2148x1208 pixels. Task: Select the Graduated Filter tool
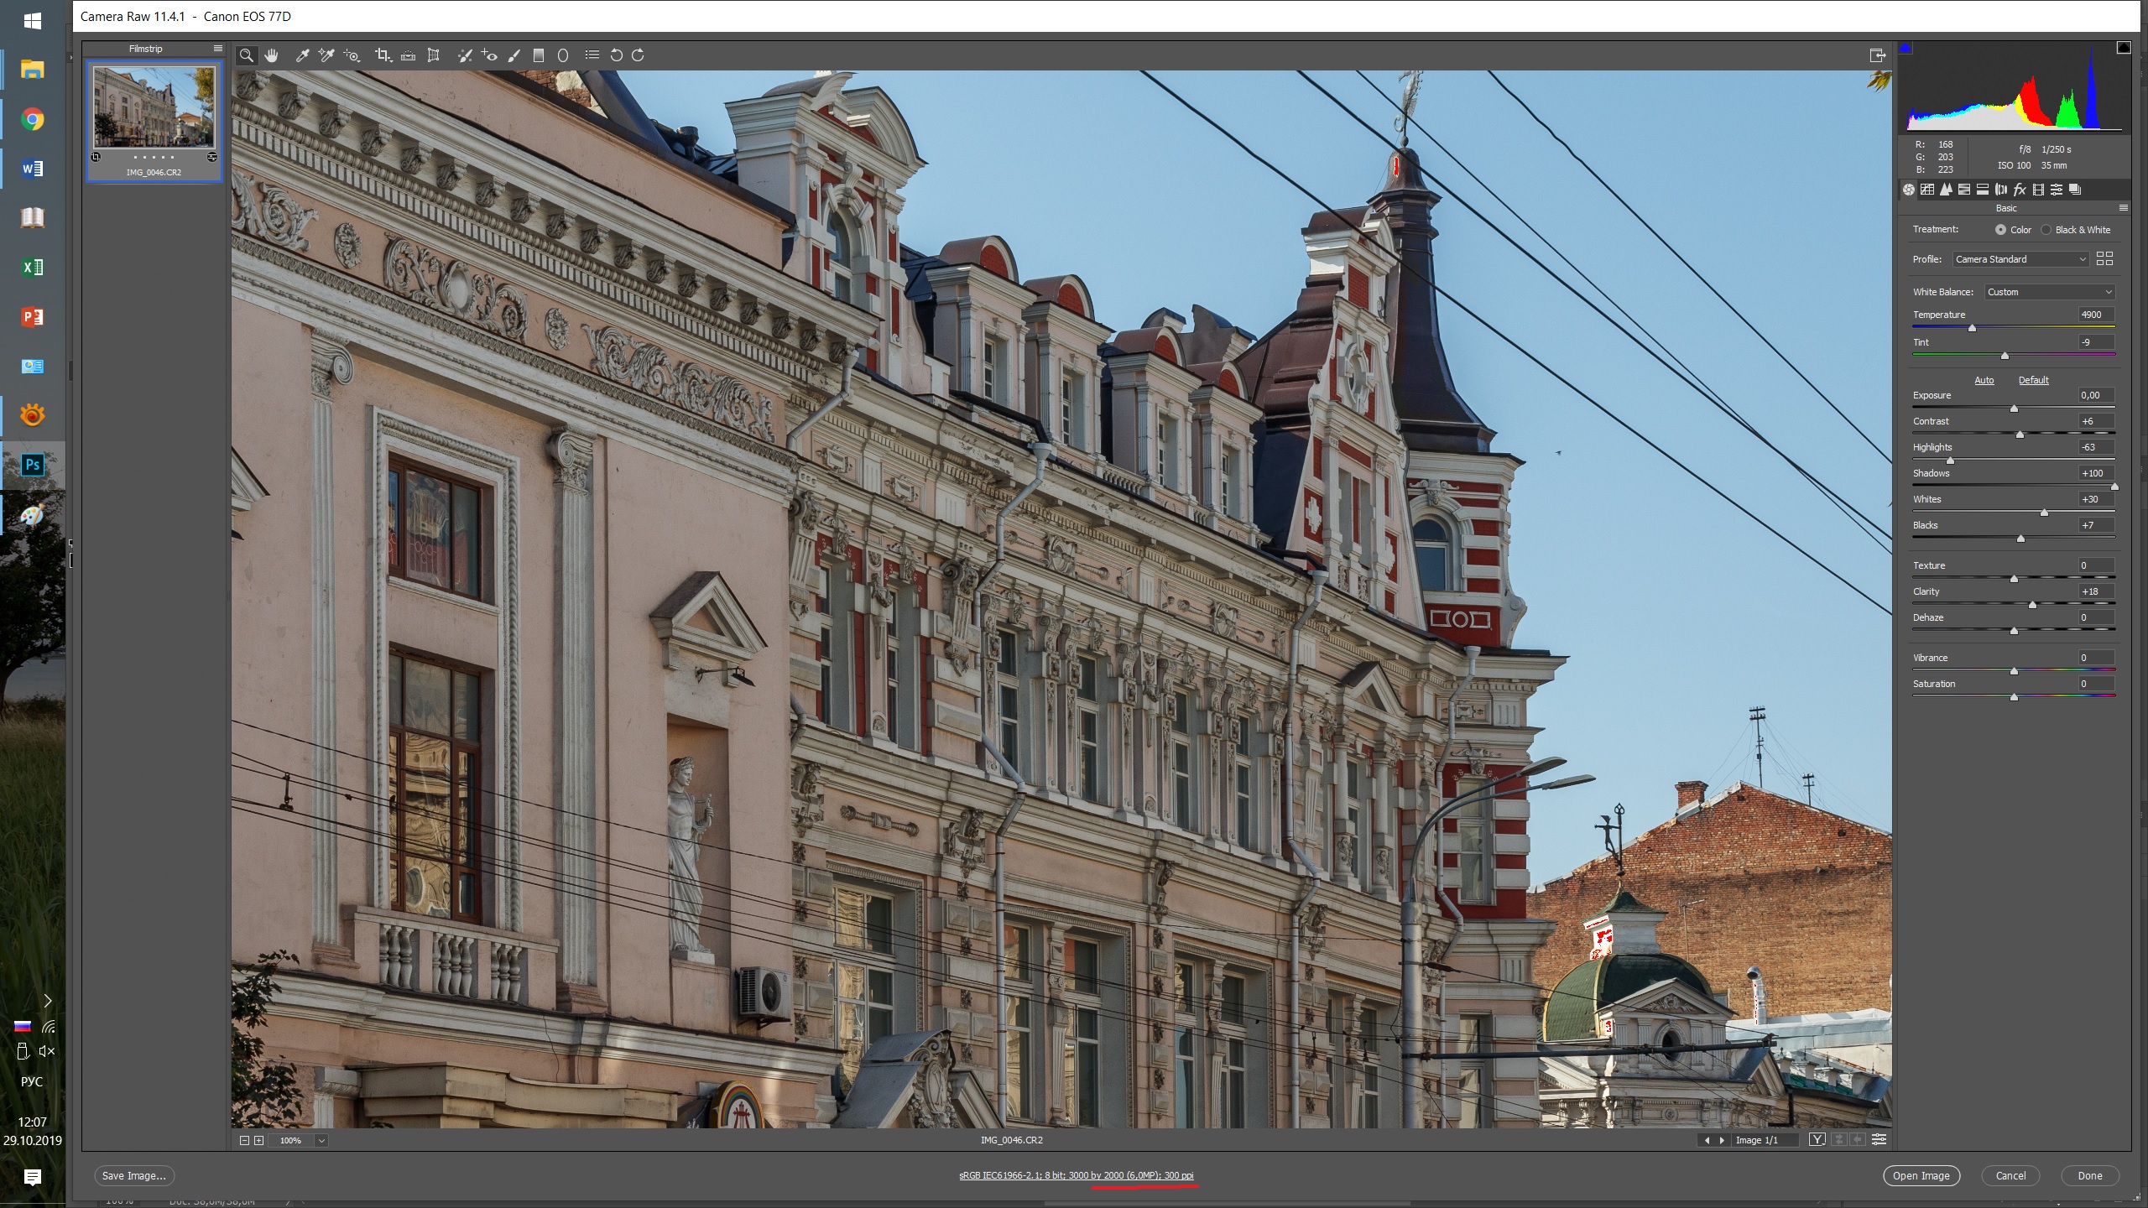tap(539, 55)
